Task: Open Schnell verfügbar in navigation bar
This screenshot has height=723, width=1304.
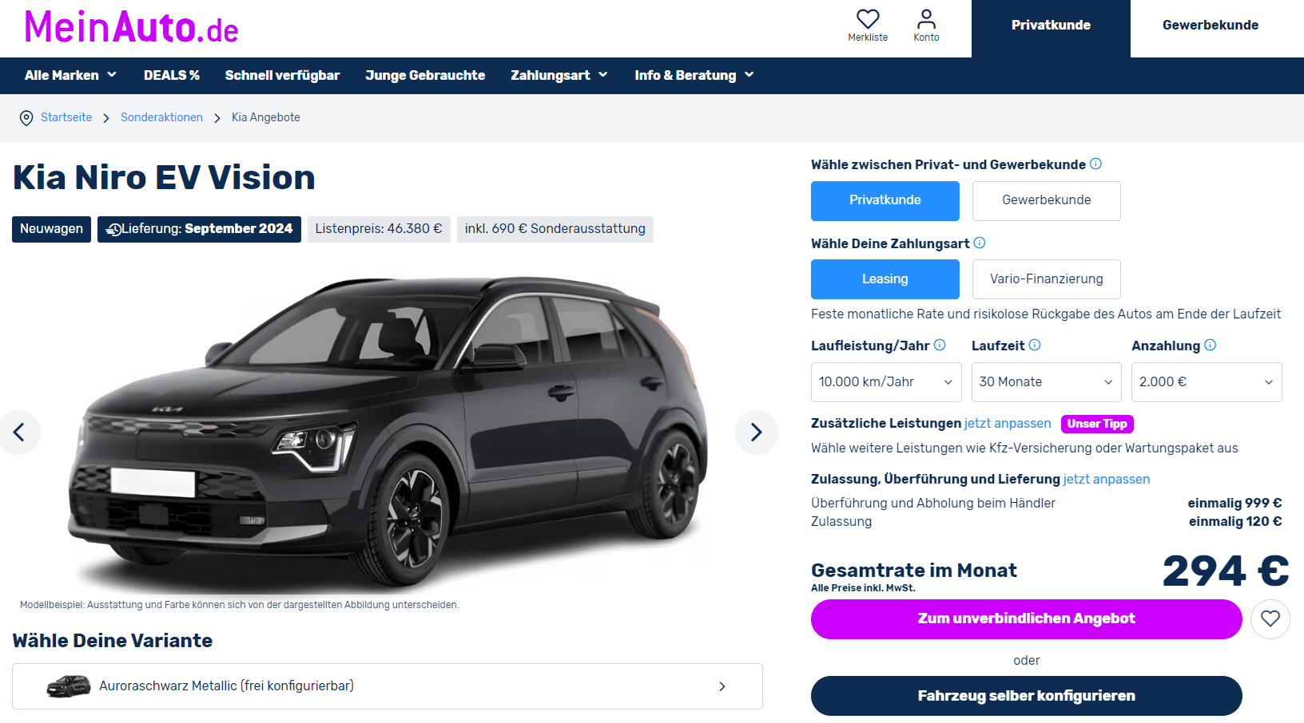Action: click(282, 75)
